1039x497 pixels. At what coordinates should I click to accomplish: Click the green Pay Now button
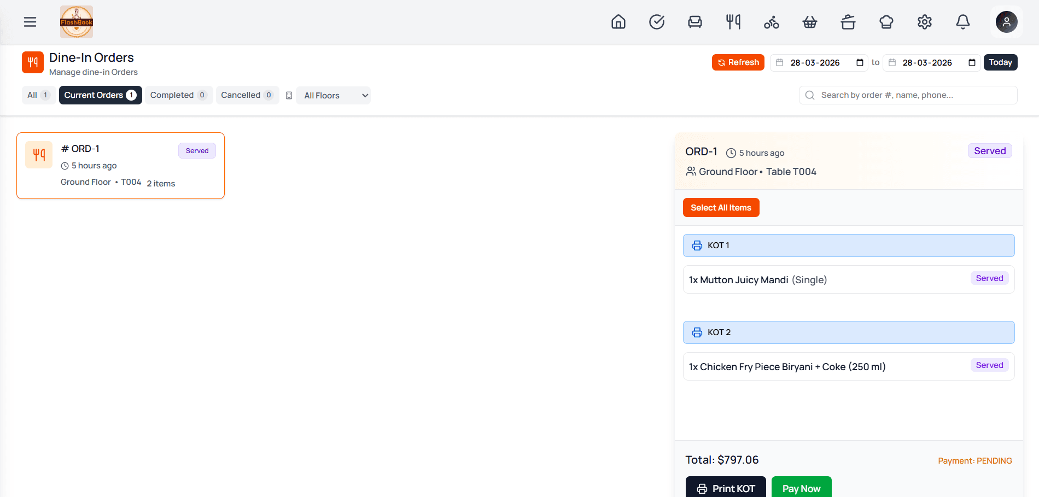pos(802,488)
